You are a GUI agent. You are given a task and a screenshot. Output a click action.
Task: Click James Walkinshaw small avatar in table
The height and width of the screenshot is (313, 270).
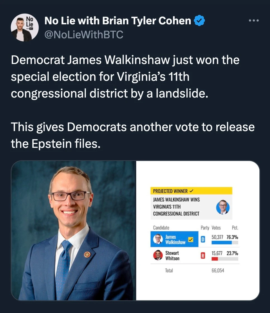[x=158, y=239]
